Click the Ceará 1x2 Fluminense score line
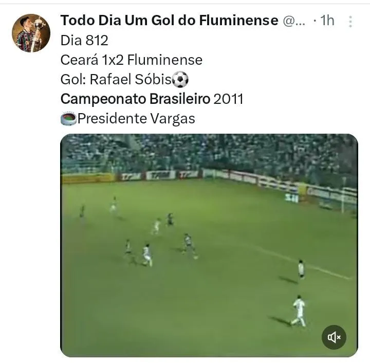The image size is (370, 363). click(x=132, y=60)
